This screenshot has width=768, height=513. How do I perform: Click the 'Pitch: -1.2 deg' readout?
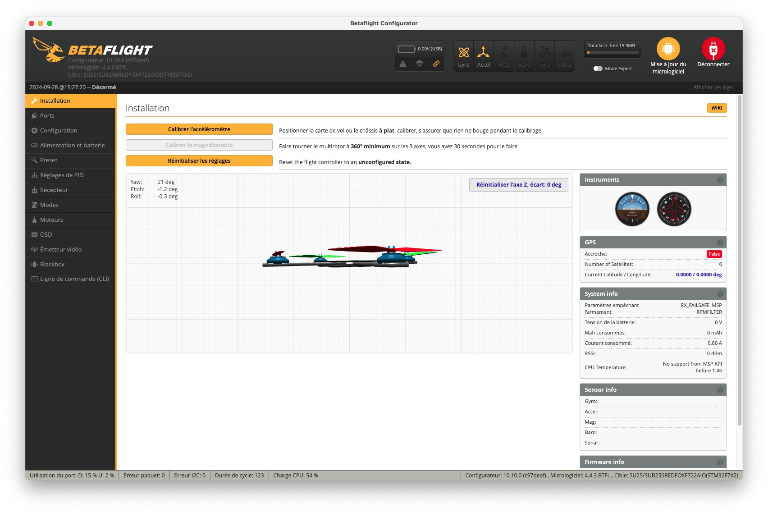coord(154,189)
